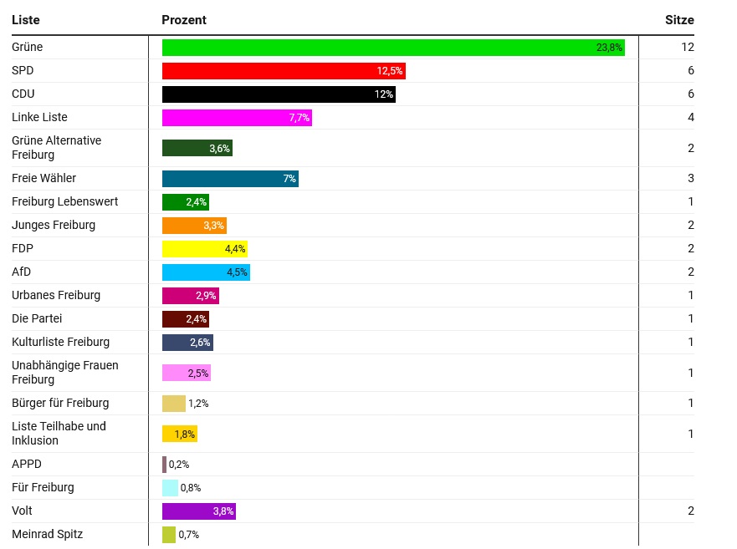Click the Die Partei list name
The image size is (737, 549).
tap(37, 318)
